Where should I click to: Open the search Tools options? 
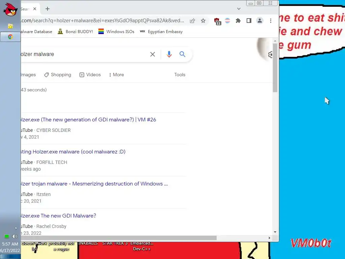[x=180, y=75]
